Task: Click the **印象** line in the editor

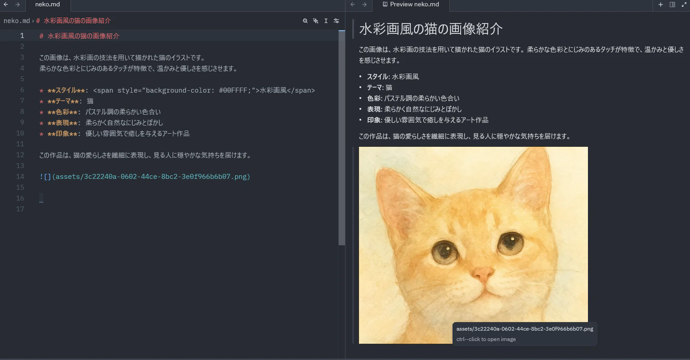Action: pos(114,134)
